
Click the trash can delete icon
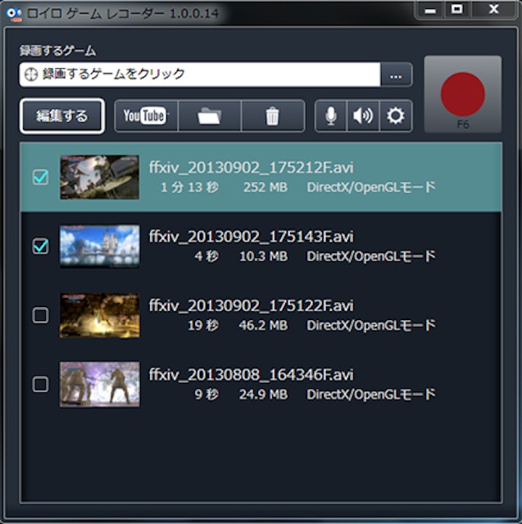[273, 116]
